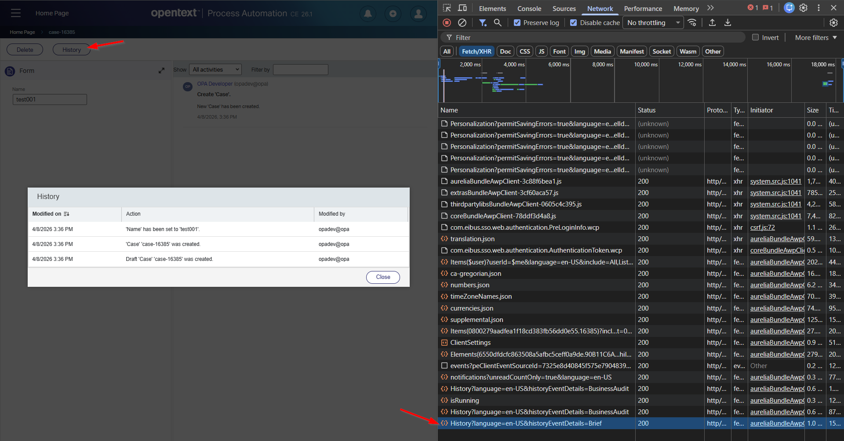Toggle the Socket type filter
844x441 pixels.
662,51
